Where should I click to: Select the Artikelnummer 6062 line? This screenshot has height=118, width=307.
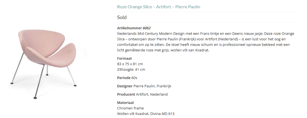coord(134,28)
